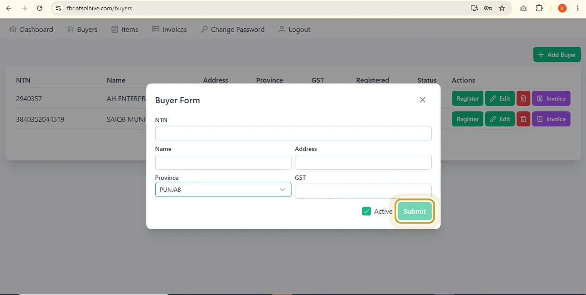Reload the page with refresh icon
This screenshot has width=586, height=295.
point(40,8)
